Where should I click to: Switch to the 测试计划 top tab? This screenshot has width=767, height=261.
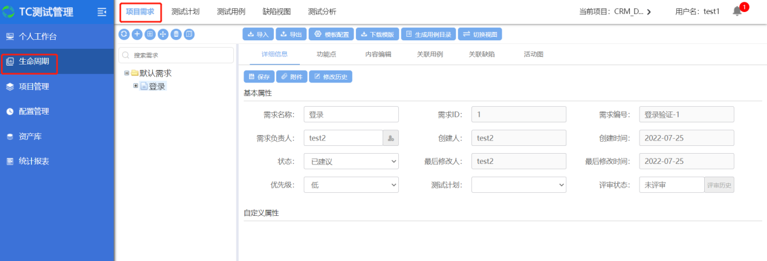[185, 11]
